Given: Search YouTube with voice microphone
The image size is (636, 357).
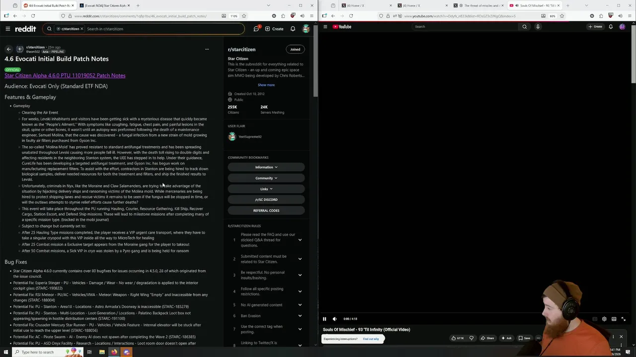Looking at the screenshot, I should [538, 27].
